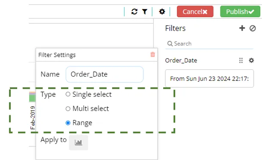Select the Multi select radio option

coord(68,109)
